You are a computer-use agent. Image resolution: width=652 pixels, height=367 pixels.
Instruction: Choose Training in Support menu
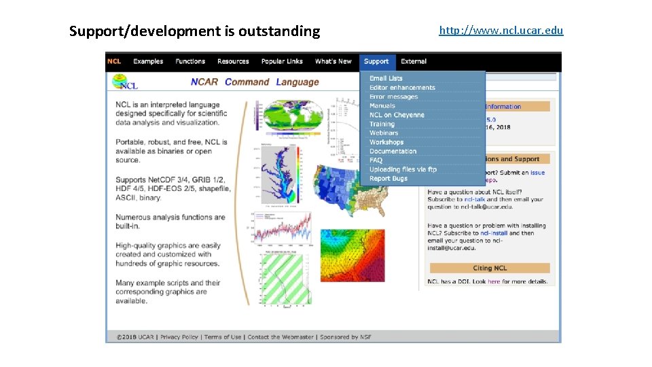(x=382, y=124)
